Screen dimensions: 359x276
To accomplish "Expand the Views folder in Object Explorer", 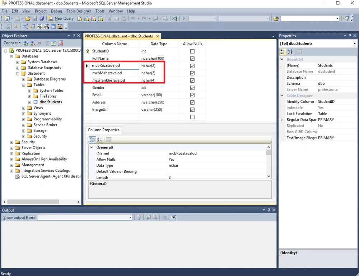I will pos(24,108).
